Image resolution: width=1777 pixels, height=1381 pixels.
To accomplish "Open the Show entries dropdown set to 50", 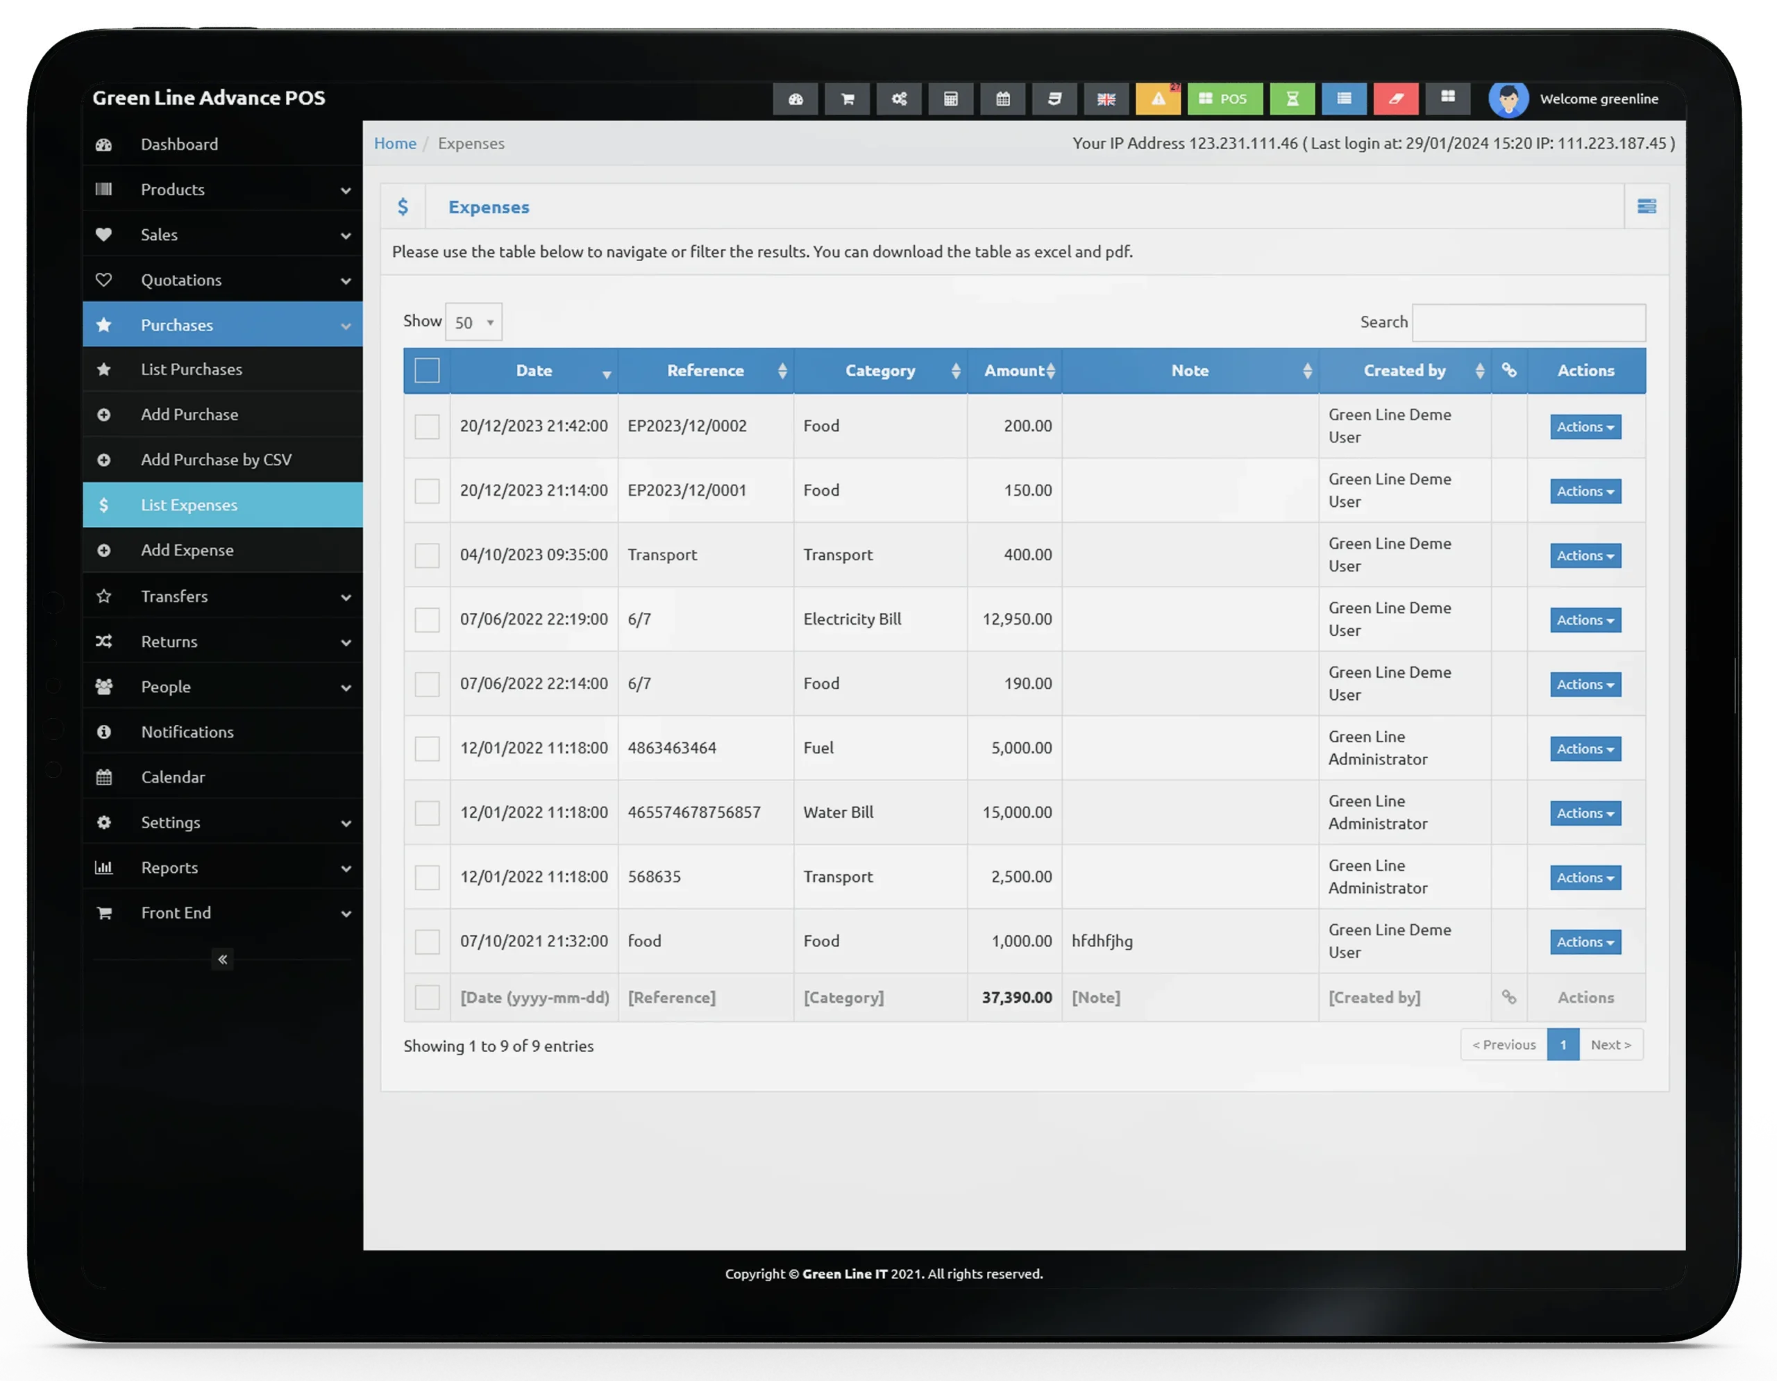I will 473,322.
